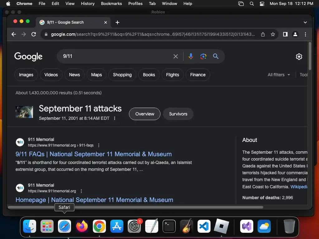The height and width of the screenshot is (239, 319).
Task: Open the 9/11 FAQs result link
Action: (x=93, y=154)
